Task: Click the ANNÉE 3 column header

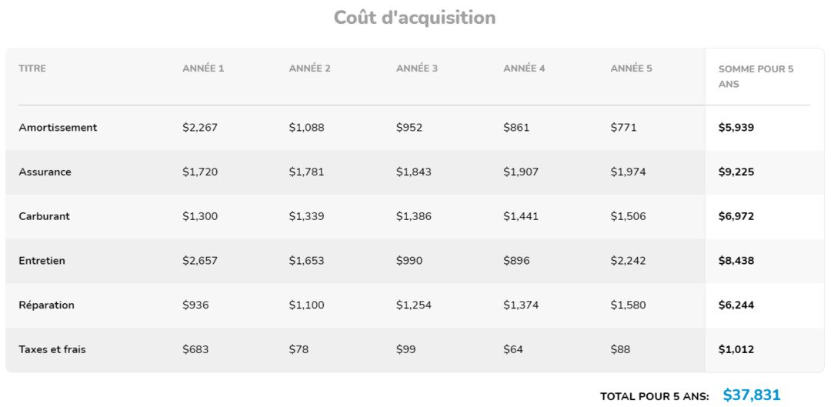Action: 417,68
